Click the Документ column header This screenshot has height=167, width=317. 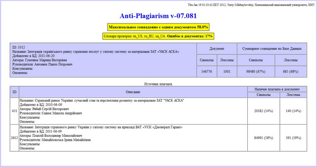(217, 49)
